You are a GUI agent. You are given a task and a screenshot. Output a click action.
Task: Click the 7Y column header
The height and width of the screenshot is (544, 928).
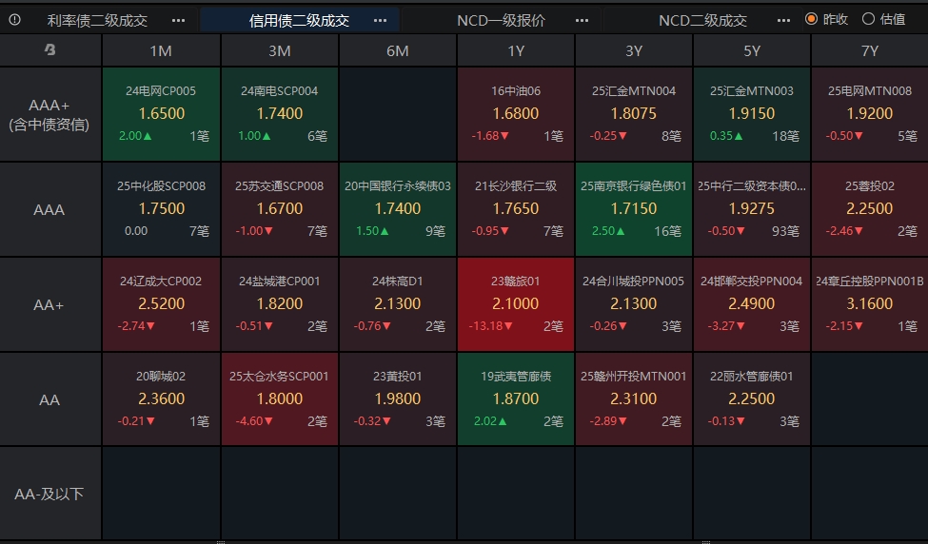(x=869, y=50)
